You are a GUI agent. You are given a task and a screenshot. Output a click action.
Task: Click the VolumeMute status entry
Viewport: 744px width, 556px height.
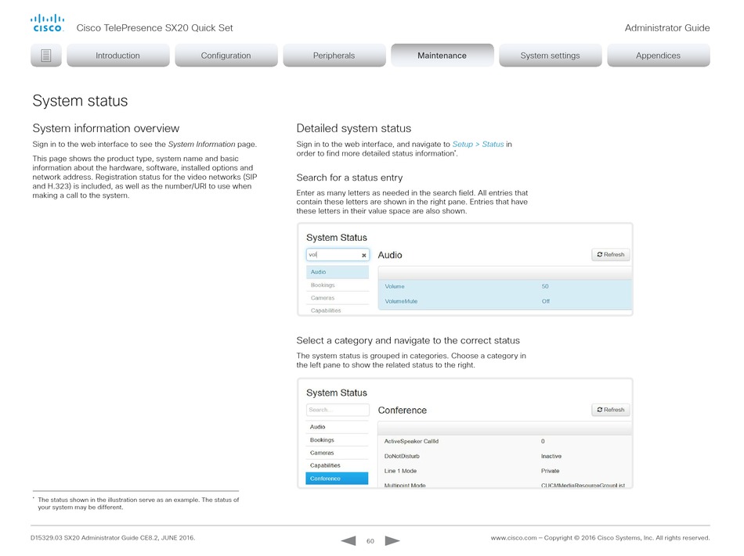click(402, 301)
